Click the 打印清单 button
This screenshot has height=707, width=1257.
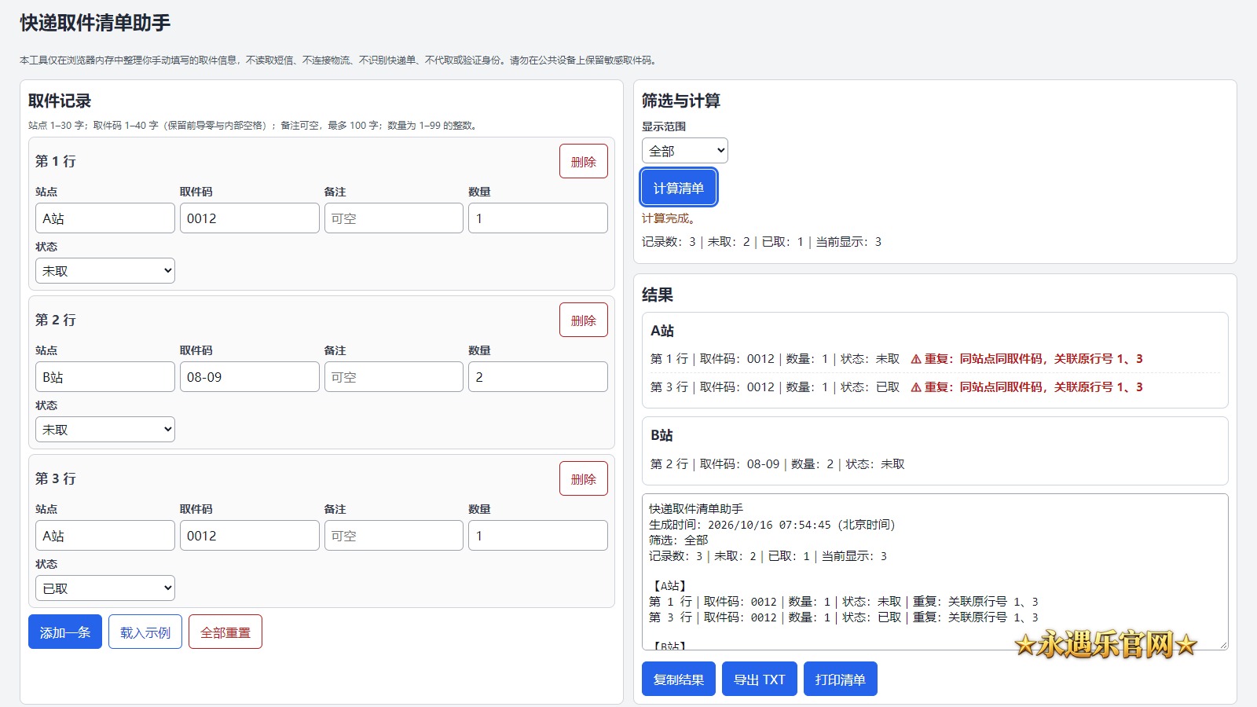(841, 680)
